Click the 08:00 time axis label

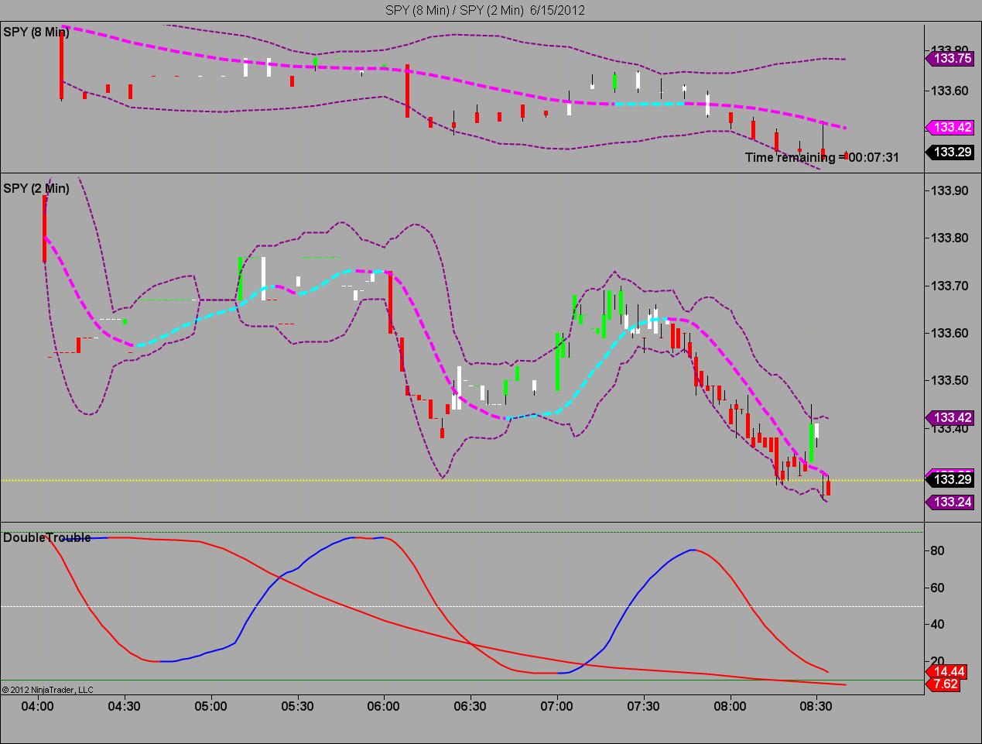(x=730, y=706)
